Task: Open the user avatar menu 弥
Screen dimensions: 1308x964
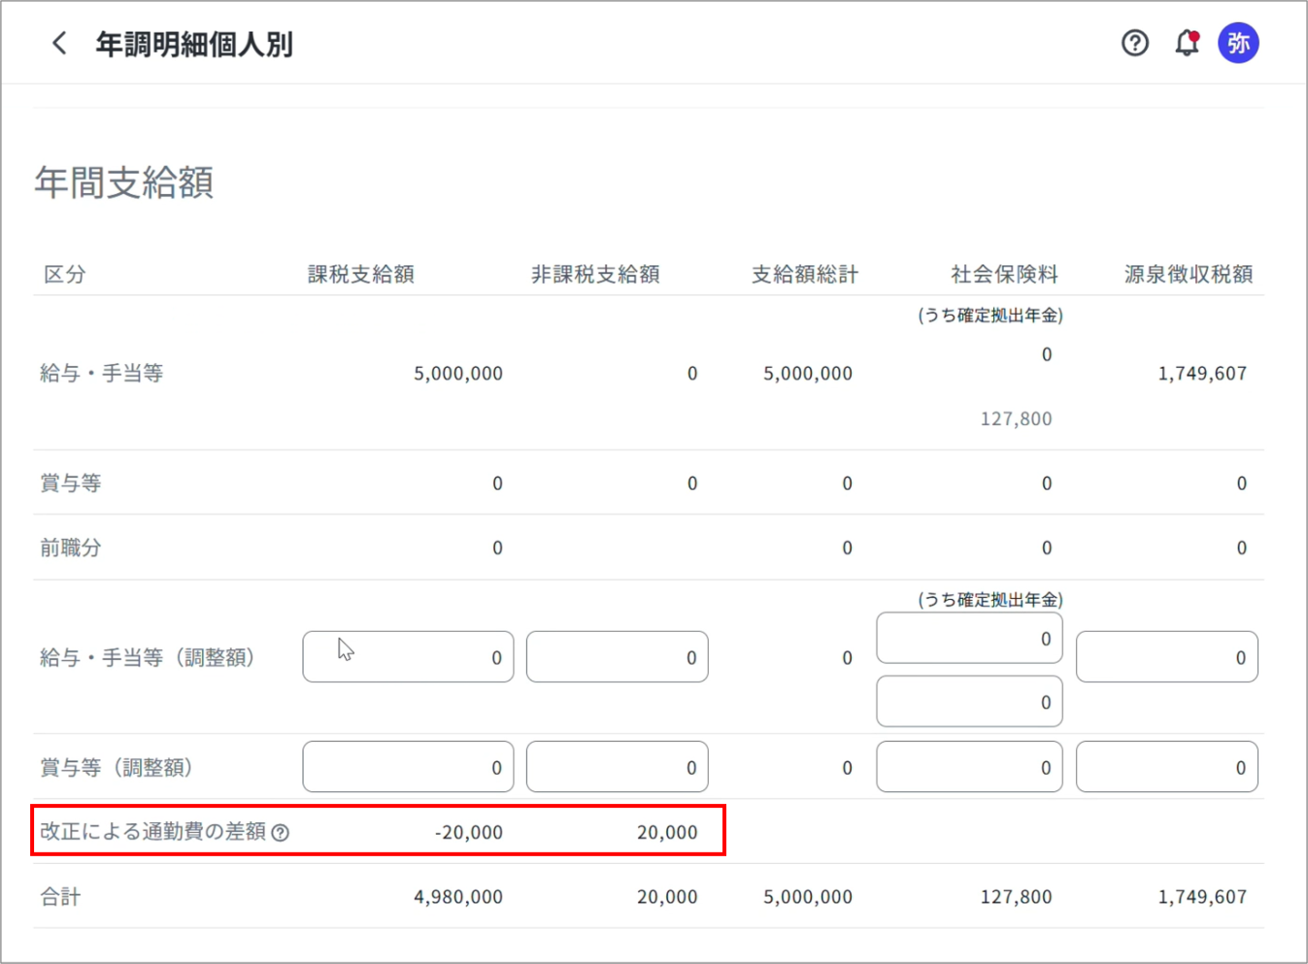Action: [x=1238, y=44]
